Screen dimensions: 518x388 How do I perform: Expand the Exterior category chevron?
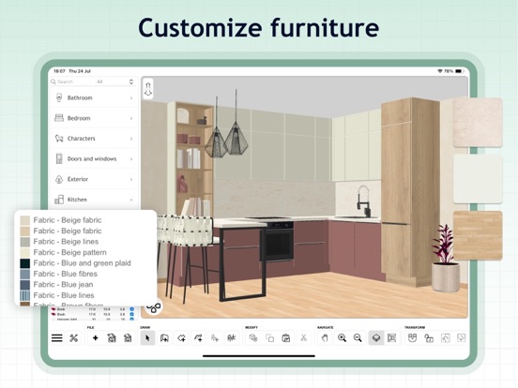(131, 180)
